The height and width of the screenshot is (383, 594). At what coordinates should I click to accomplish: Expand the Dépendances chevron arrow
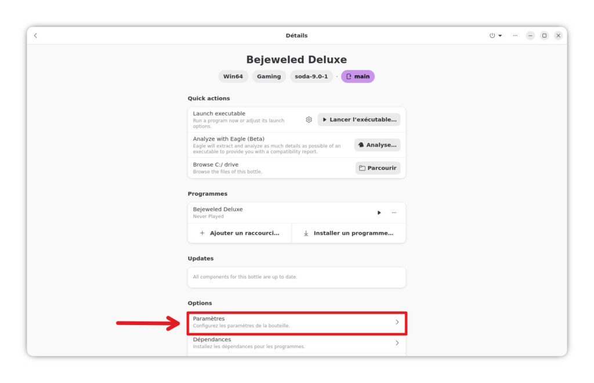[x=397, y=342]
